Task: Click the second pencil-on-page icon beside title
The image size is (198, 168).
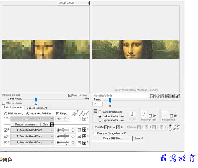Action: [x=157, y=96]
